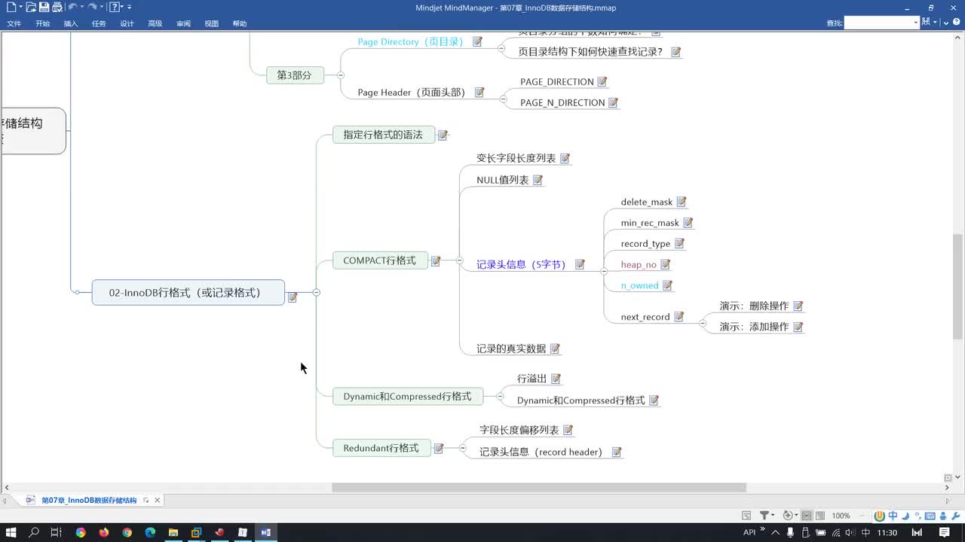Open the 审阅 ribbon tab
This screenshot has height=542, width=965.
click(x=183, y=23)
